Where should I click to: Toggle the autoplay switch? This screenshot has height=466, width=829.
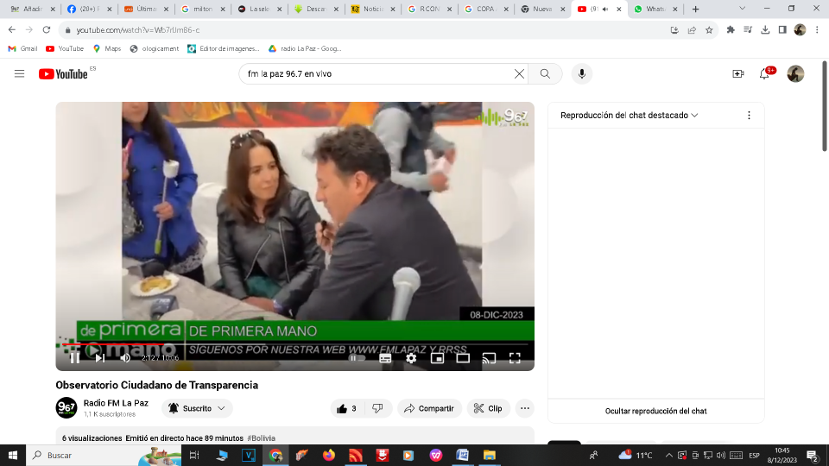tap(357, 358)
